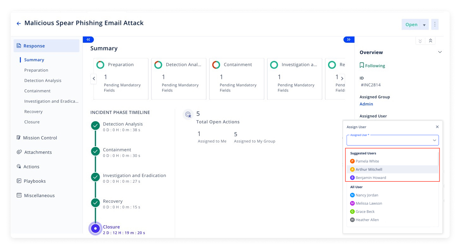Select Containment in the Response menu

[37, 91]
